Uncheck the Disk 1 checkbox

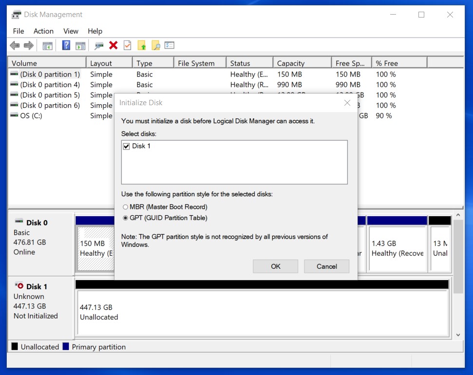pyautogui.click(x=127, y=146)
